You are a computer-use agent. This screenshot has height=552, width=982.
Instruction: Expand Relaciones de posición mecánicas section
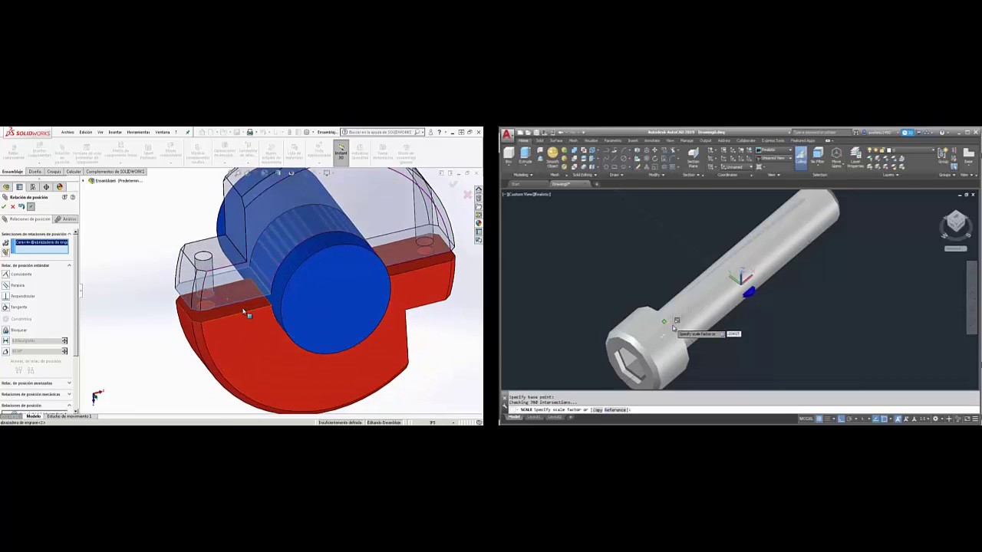(69, 394)
